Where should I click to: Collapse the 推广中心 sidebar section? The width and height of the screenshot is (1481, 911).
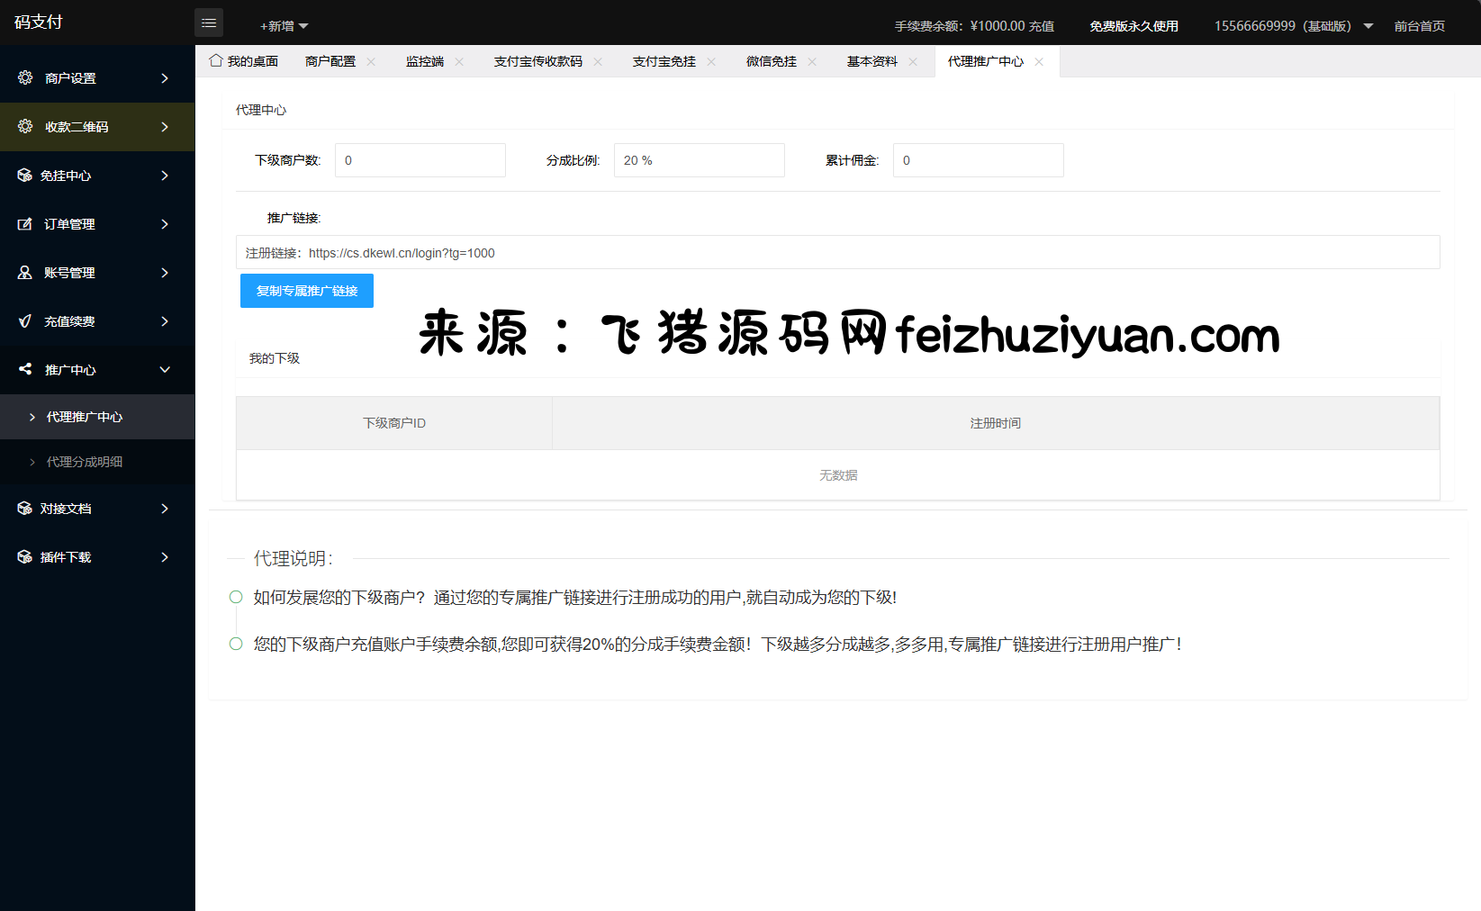click(165, 370)
